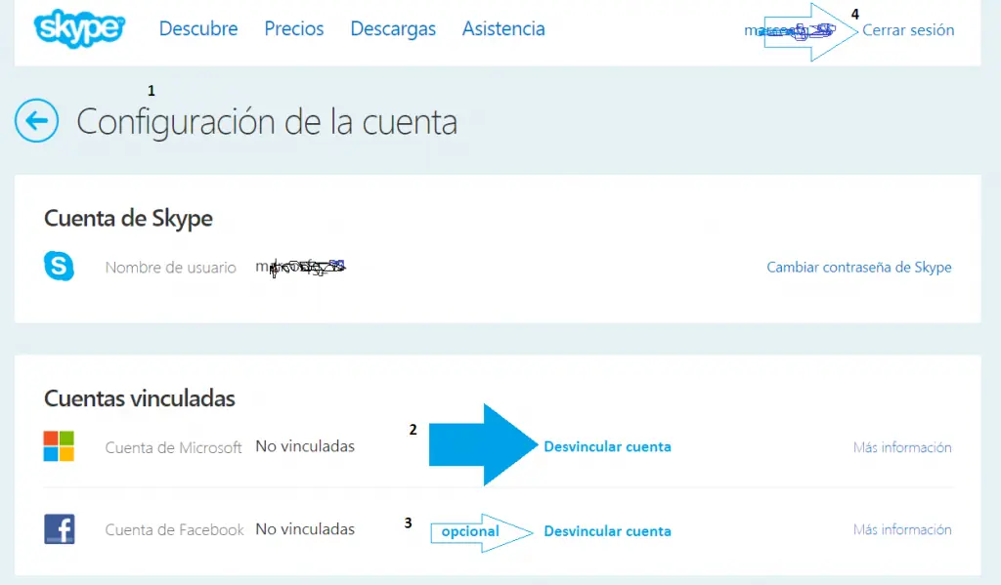
Task: Click No vinculadas status for Facebook
Action: pyautogui.click(x=305, y=529)
